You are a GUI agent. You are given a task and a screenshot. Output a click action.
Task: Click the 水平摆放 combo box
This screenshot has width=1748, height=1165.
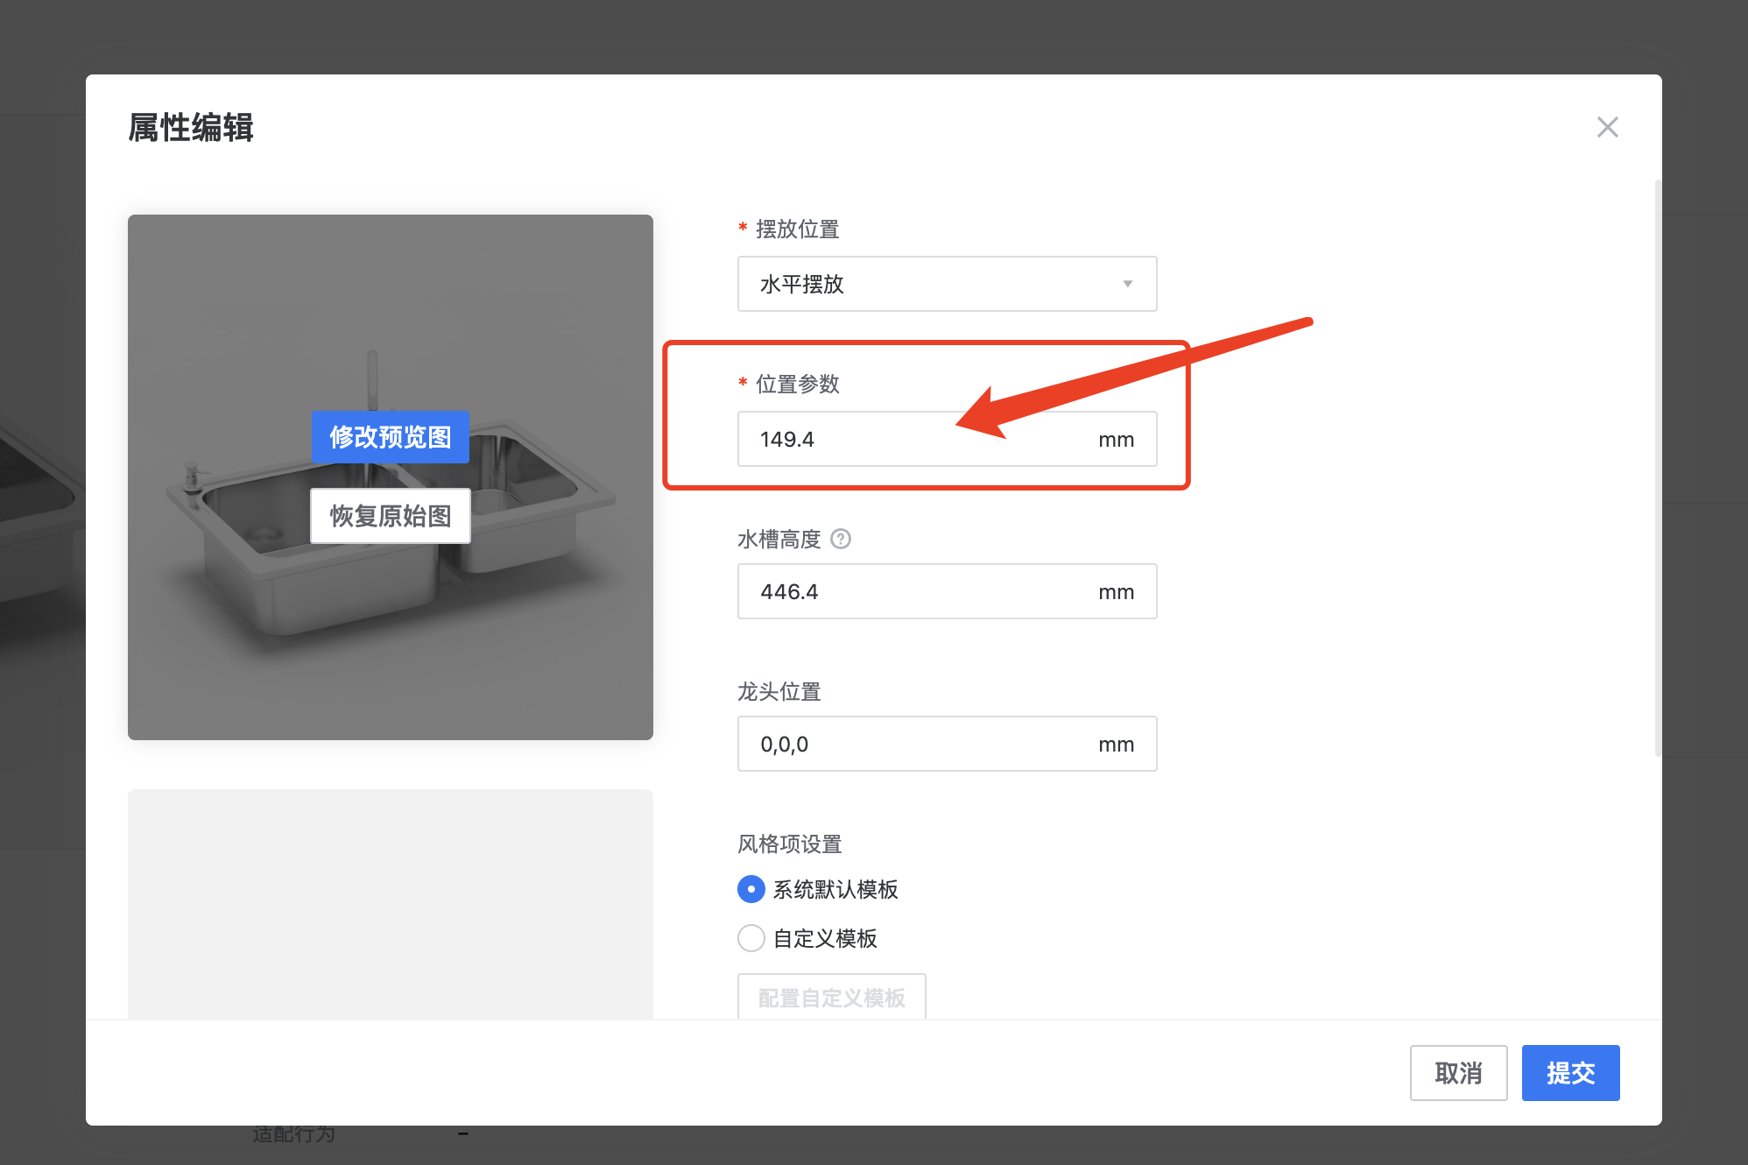[928, 284]
